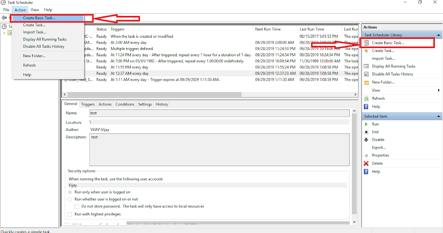Image resolution: width=443 pixels, height=233 pixels.
Task: Select Run whether user is logged on or not
Action: [x=70, y=199]
